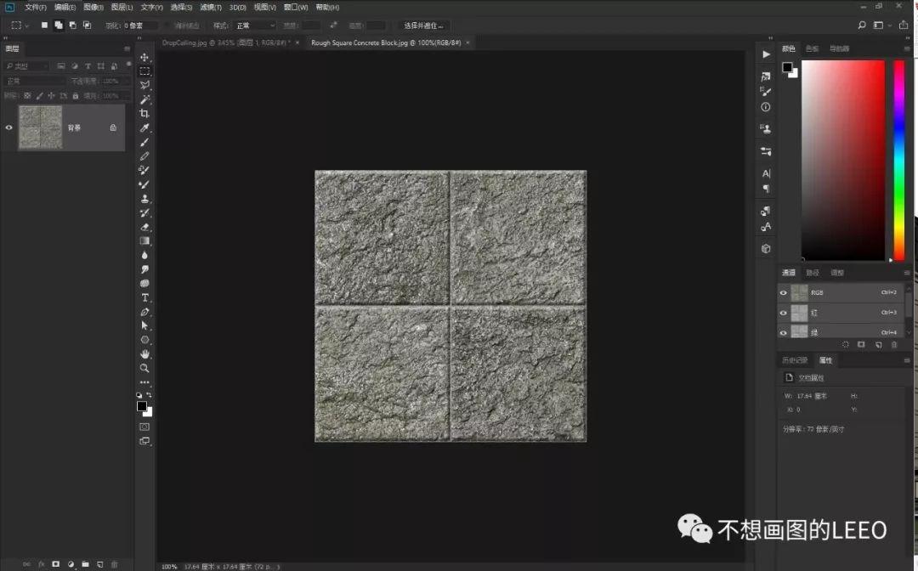This screenshot has height=571, width=918.
Task: Toggle Quick Mask mode icon
Action: [x=144, y=427]
